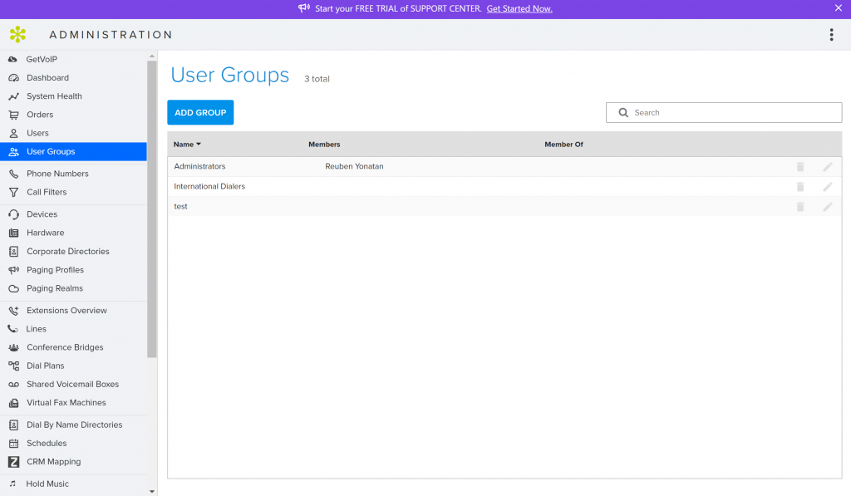Image resolution: width=851 pixels, height=496 pixels.
Task: Follow the Get Started Now link
Action: [519, 8]
